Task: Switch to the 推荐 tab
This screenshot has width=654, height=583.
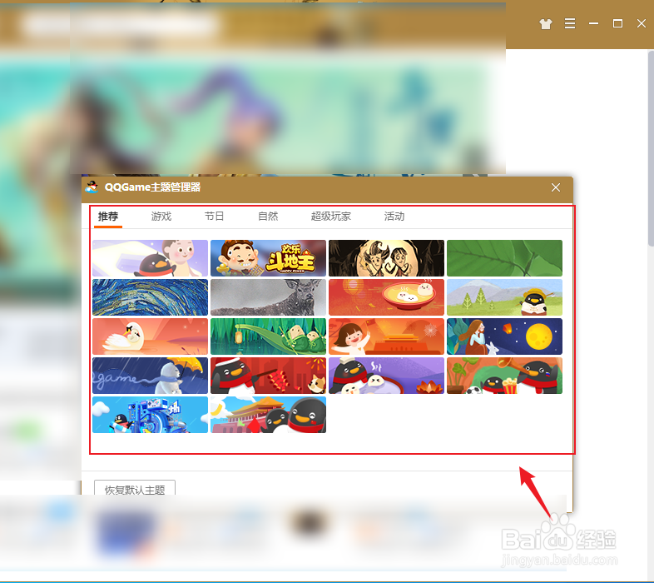Action: [108, 217]
